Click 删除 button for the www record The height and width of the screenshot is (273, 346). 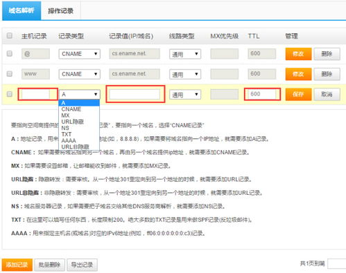pyautogui.click(x=327, y=74)
